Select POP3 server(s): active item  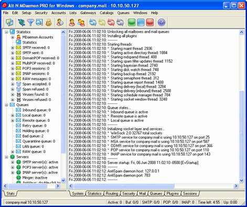40,167
